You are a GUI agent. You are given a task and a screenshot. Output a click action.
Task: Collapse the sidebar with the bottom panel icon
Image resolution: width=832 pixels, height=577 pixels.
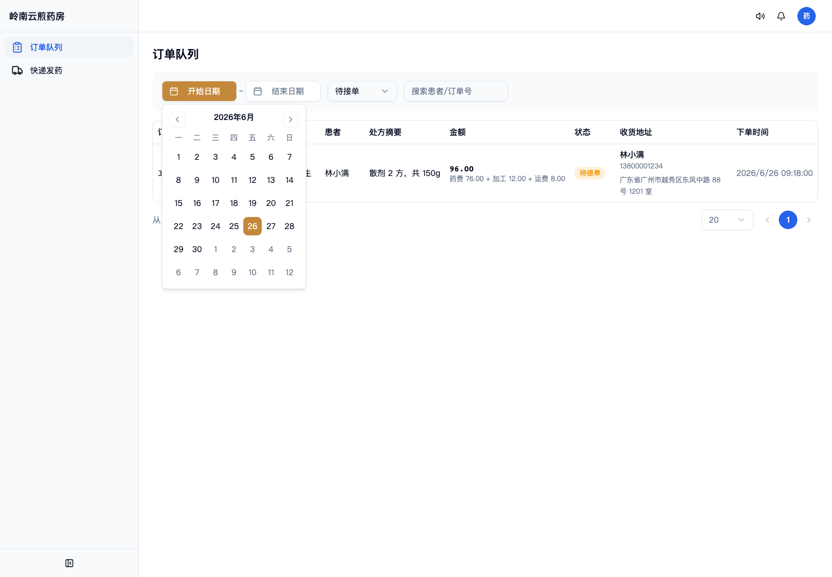69,563
